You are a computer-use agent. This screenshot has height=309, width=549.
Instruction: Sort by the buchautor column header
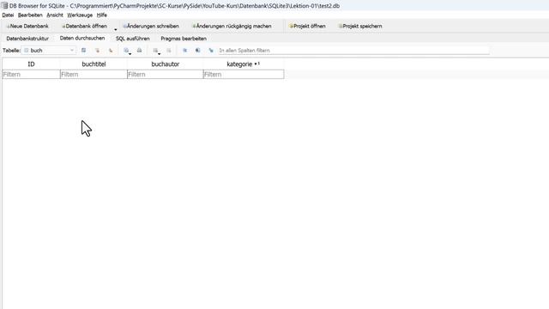point(166,64)
